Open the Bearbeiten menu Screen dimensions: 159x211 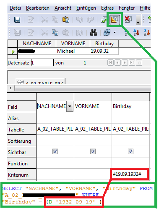tap(38, 8)
